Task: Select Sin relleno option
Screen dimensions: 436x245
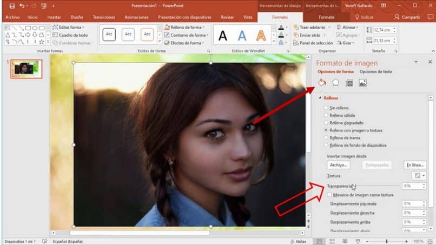Action: coord(336,108)
